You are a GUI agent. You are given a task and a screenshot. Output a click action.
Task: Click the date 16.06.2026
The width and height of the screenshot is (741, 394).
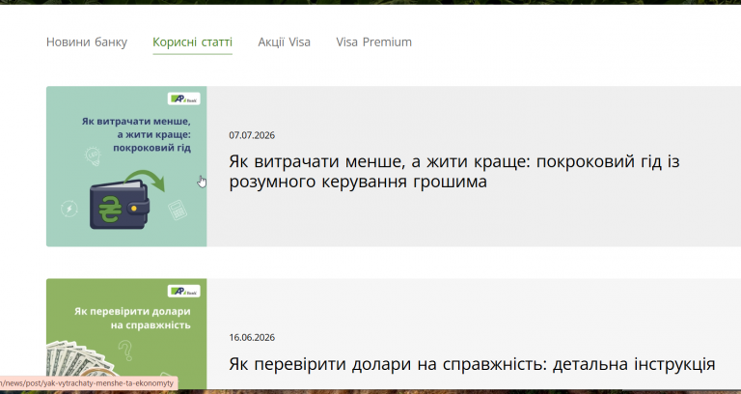[252, 337]
